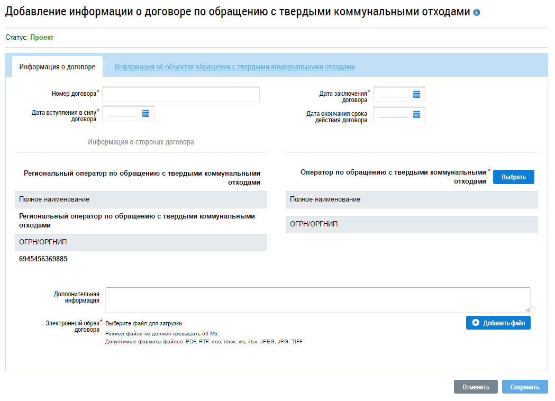Open the Информация об объектах обращения tab

point(234,67)
